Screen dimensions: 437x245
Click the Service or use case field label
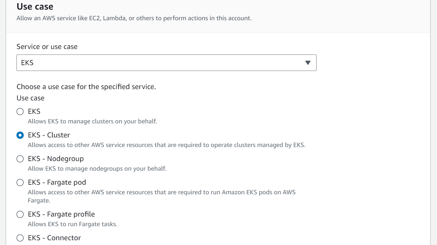[x=47, y=47]
